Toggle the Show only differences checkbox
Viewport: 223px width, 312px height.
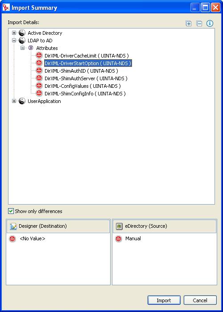(x=11, y=211)
